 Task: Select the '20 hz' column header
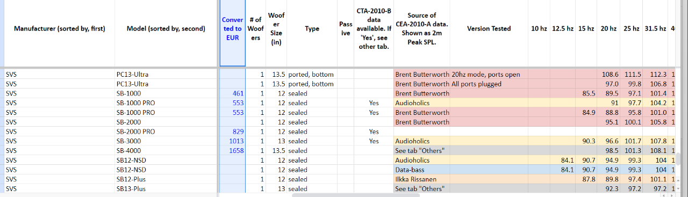(x=608, y=28)
